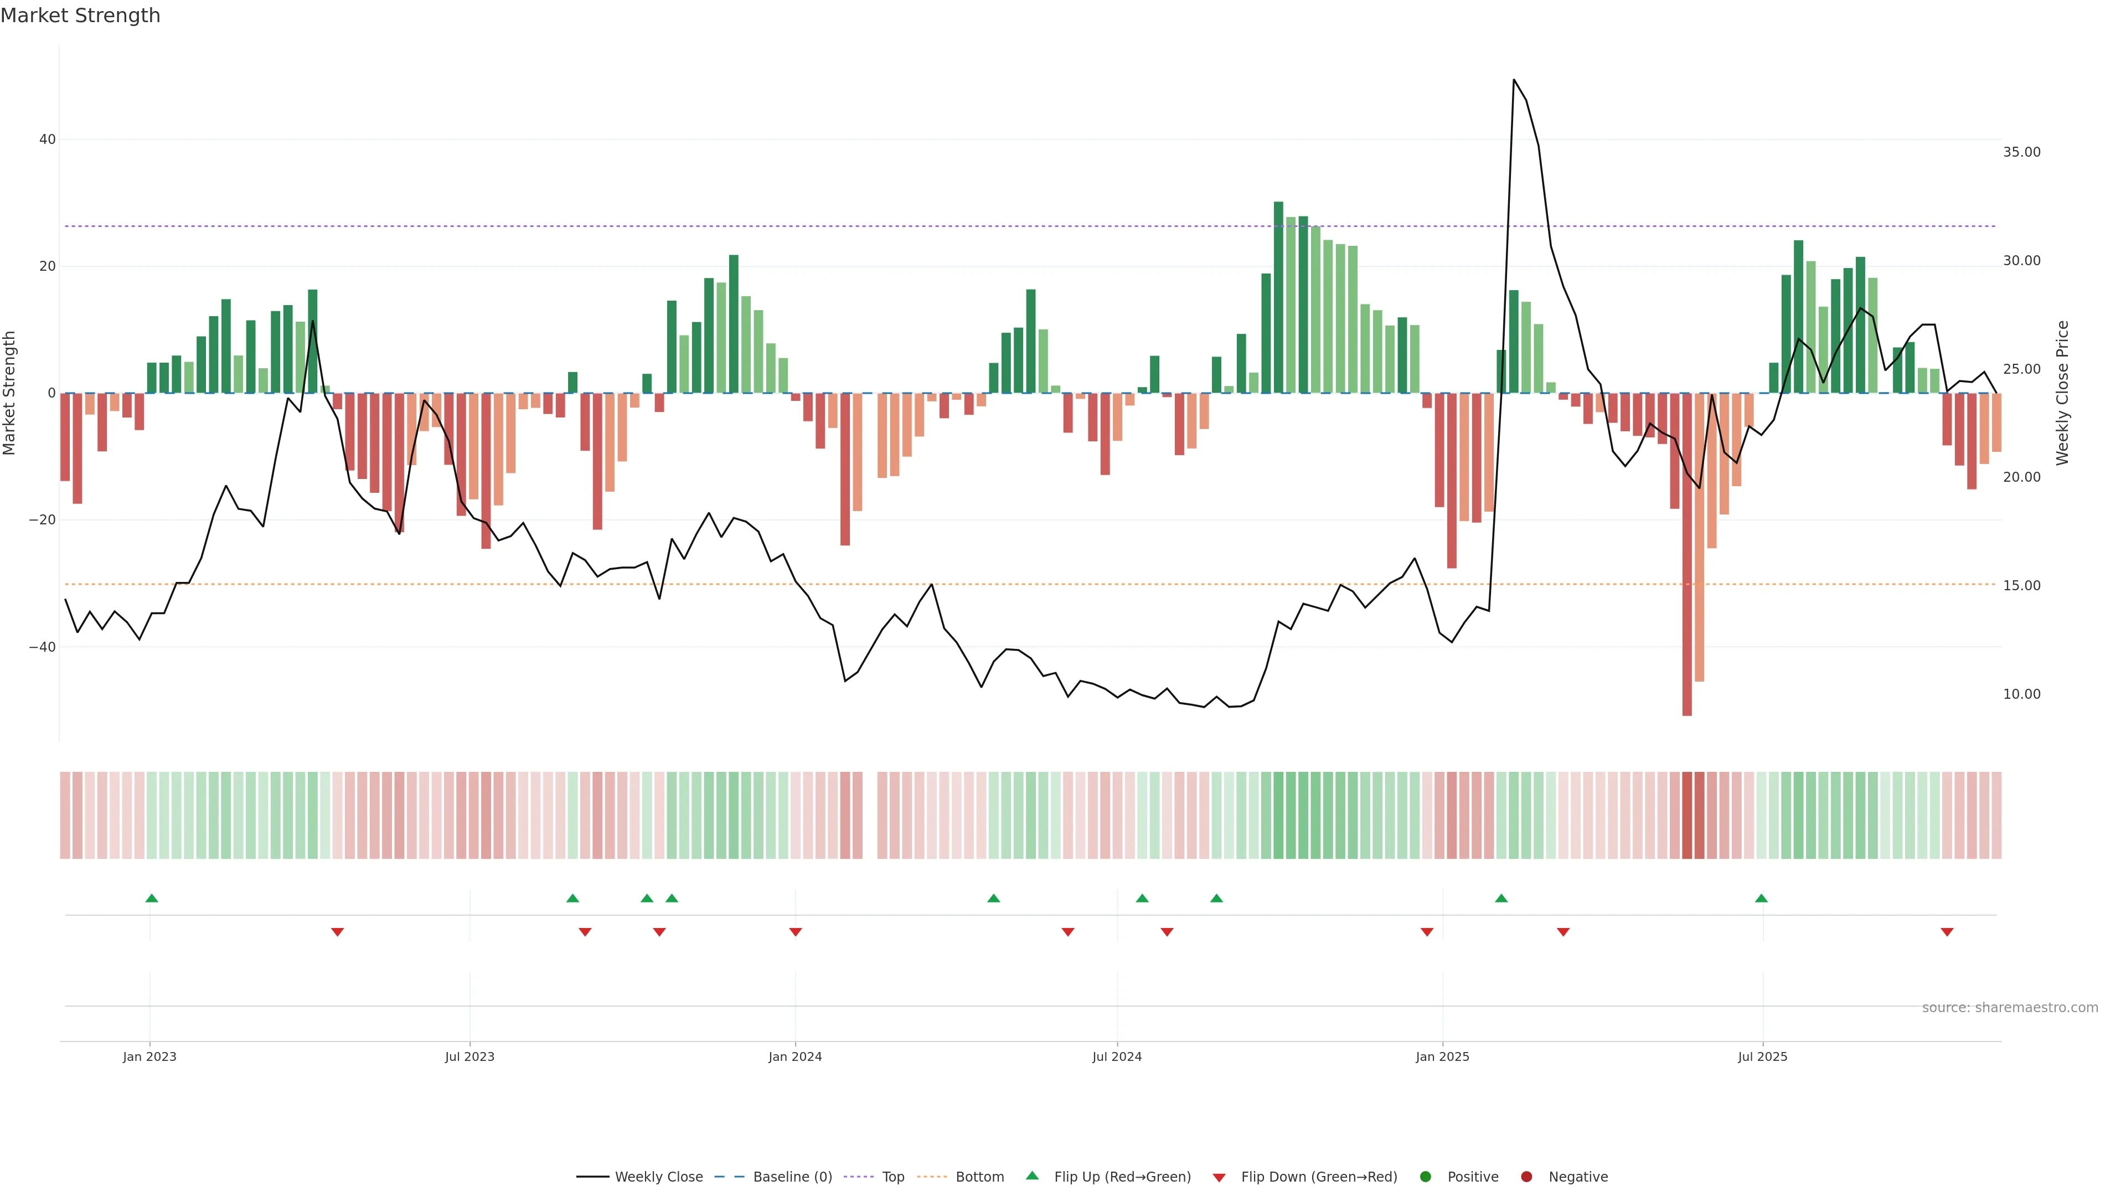Click the Market Strength chart title
Image resolution: width=2126 pixels, height=1196 pixels.
point(80,16)
